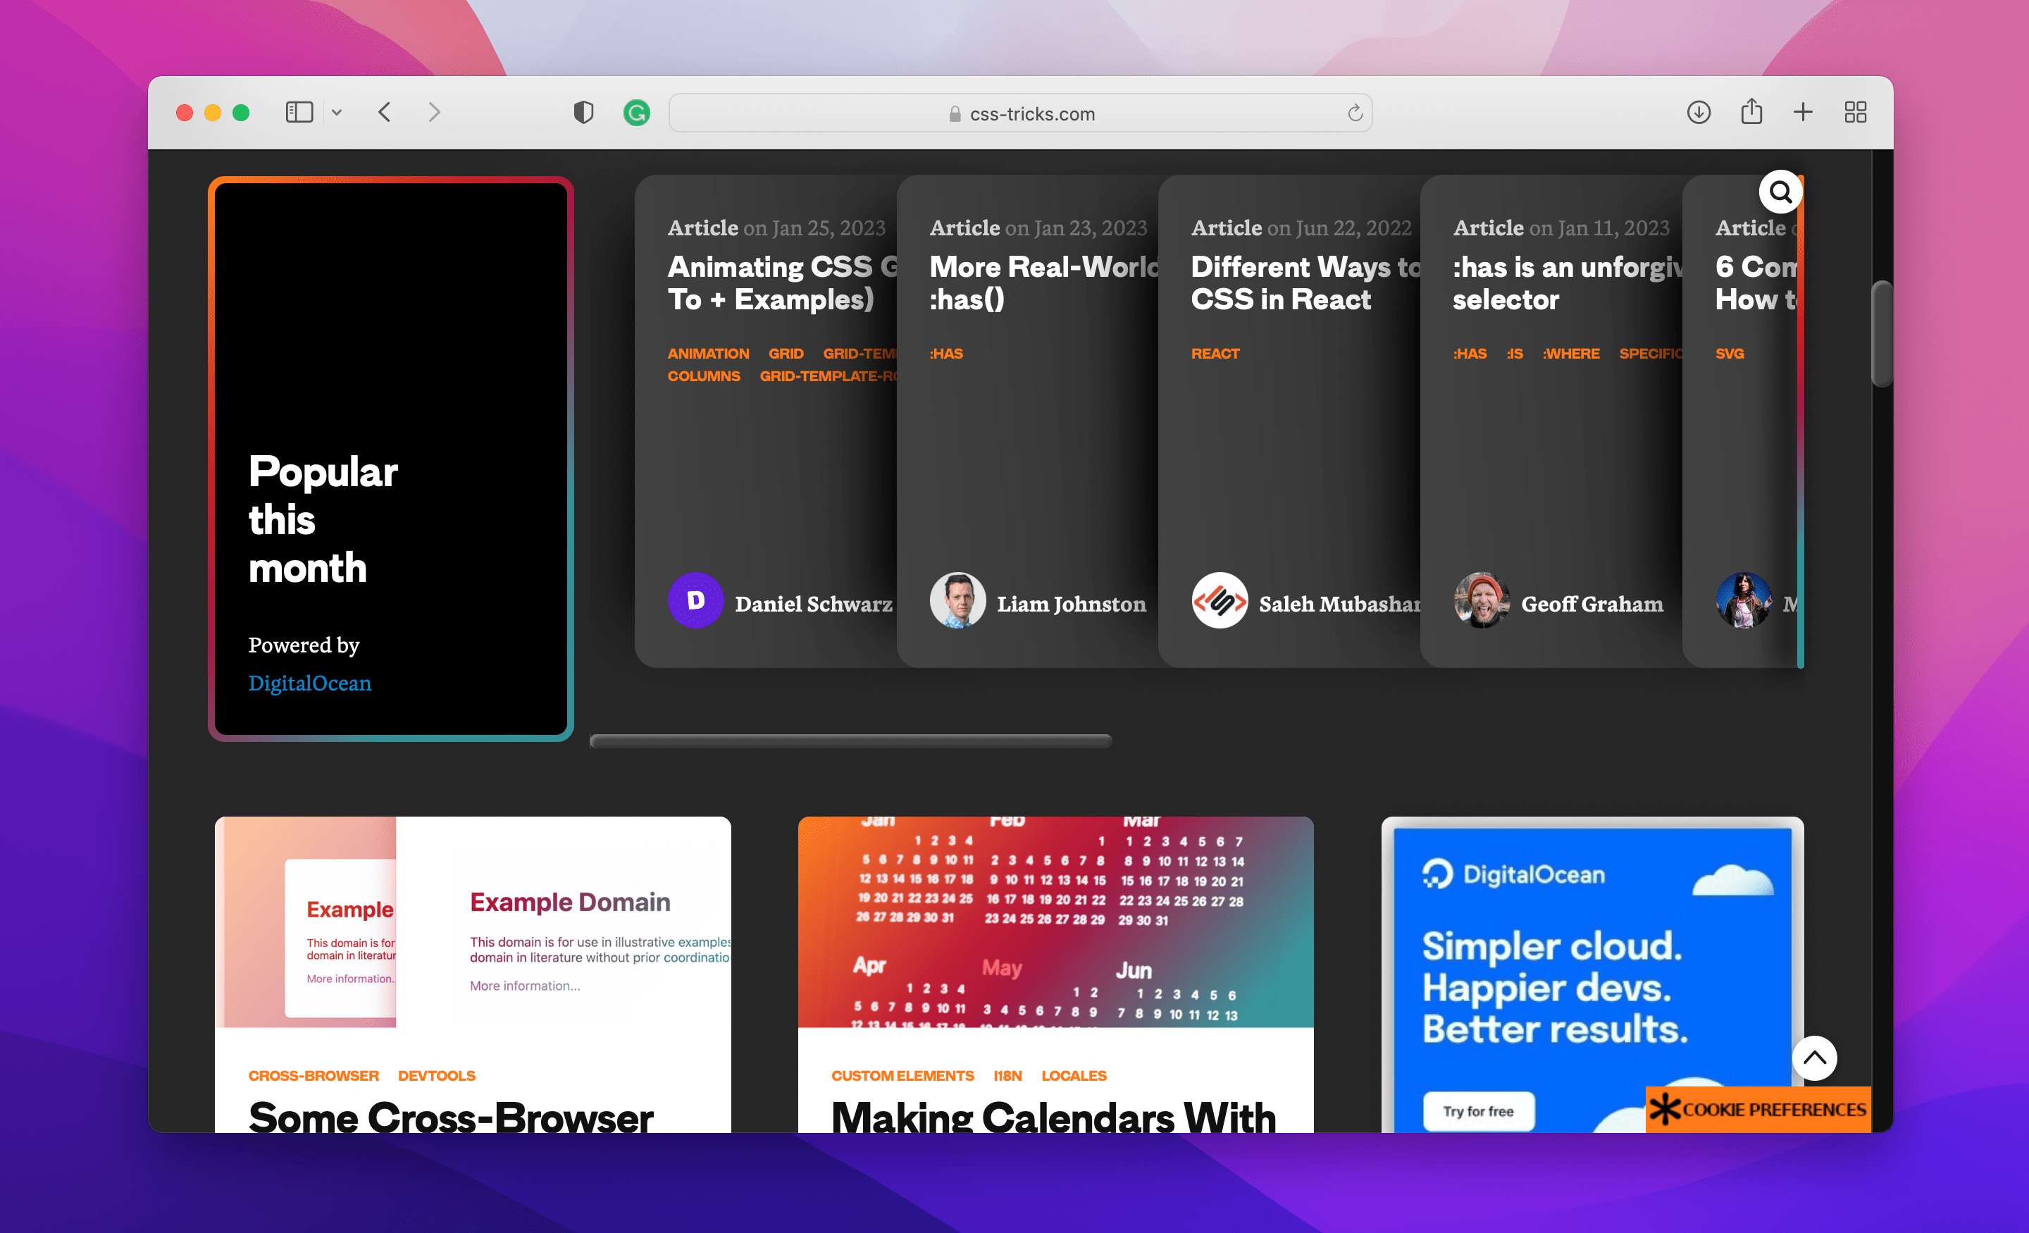This screenshot has height=1233, width=2029.
Task: Open the tab group chevron dropdown
Action: click(337, 112)
